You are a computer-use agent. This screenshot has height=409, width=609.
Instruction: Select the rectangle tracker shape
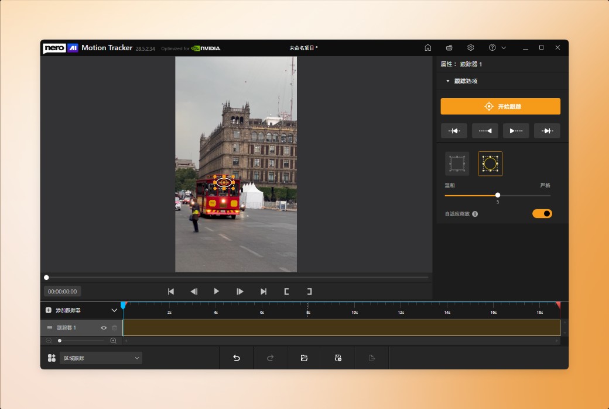(457, 164)
